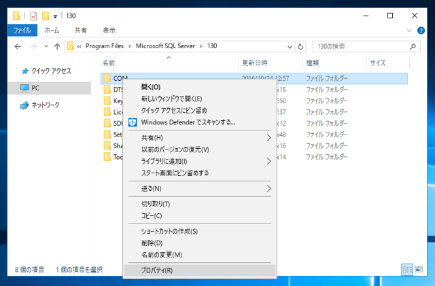Click the 130 folder name in the address bar

(212, 46)
